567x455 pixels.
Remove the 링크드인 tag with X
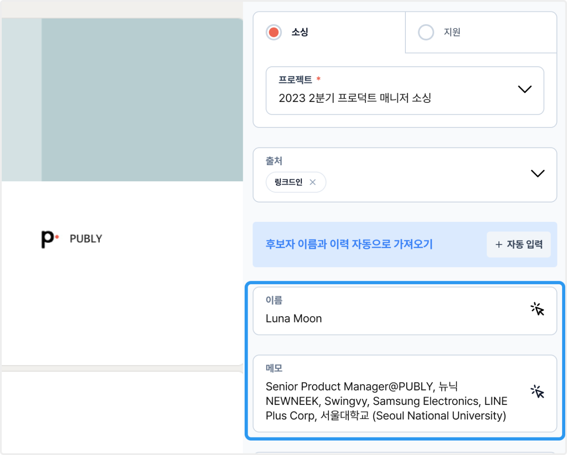(x=313, y=182)
